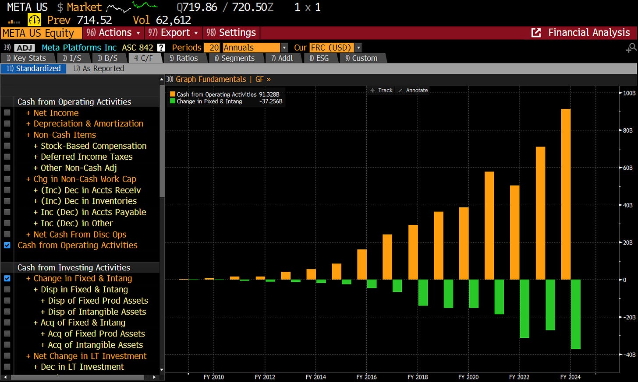The image size is (638, 382).
Task: Switch to the Ratios tab
Action: pos(183,58)
